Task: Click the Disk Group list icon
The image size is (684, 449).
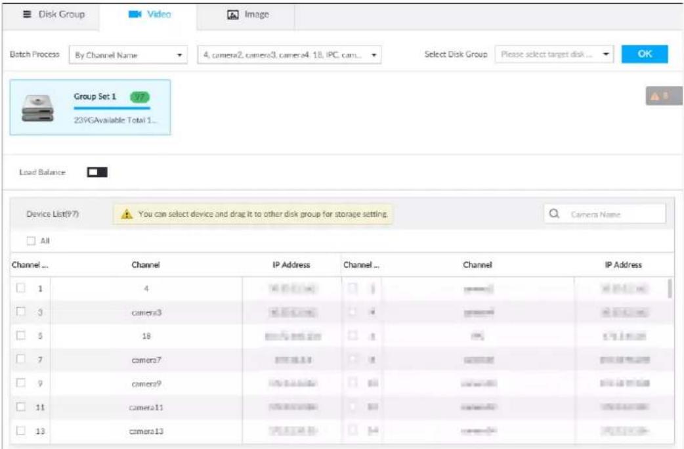Action: pyautogui.click(x=27, y=14)
